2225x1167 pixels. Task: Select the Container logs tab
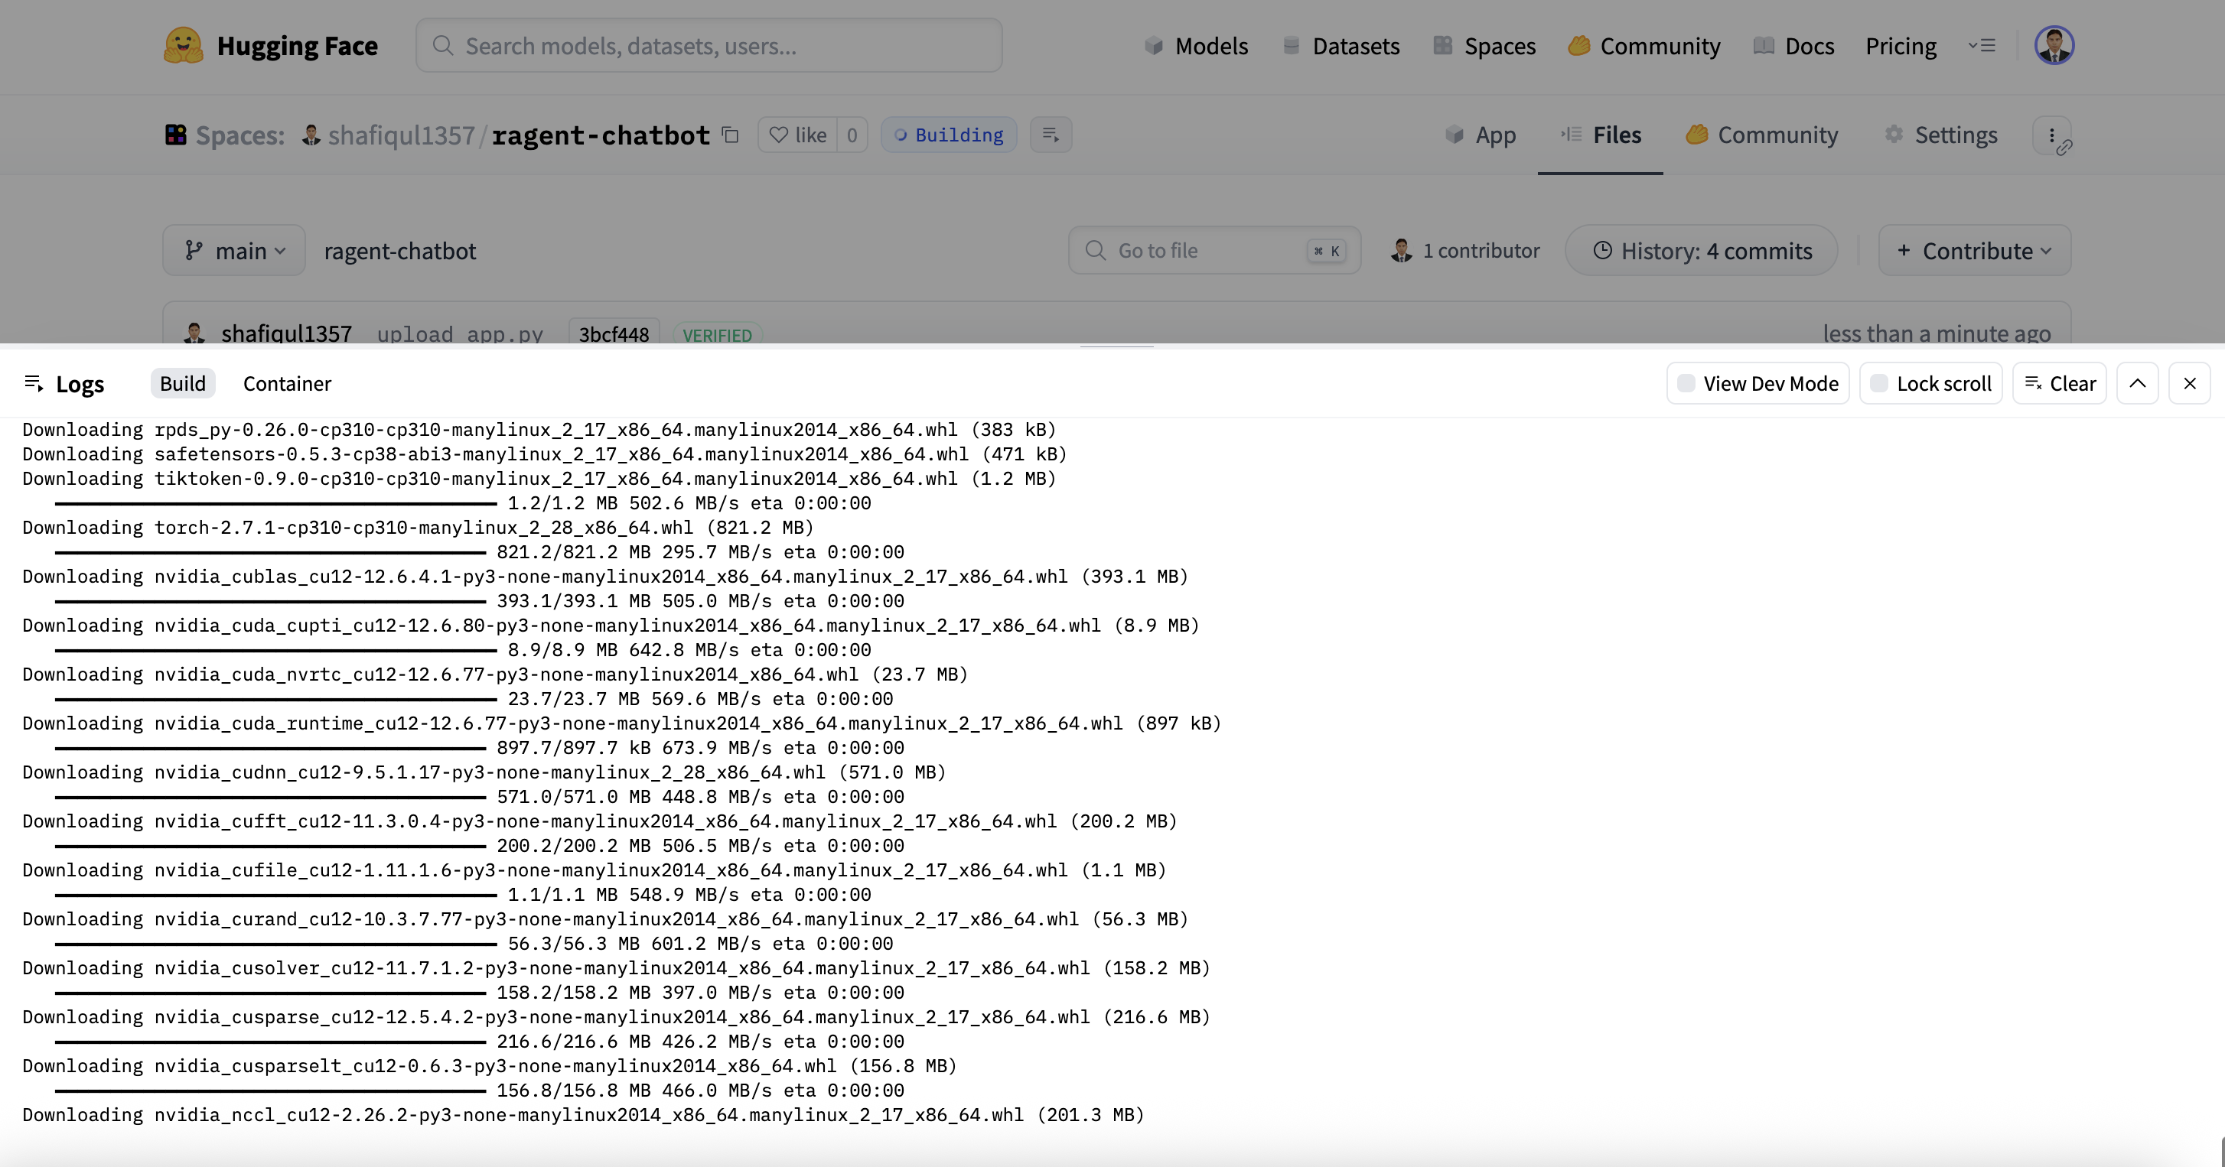coord(287,383)
